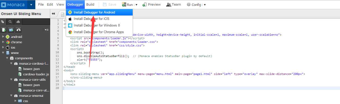Image resolution: width=340 pixels, height=104 pixels.
Task: Click the Chrome icon in Debugger menu
Action: (70, 32)
